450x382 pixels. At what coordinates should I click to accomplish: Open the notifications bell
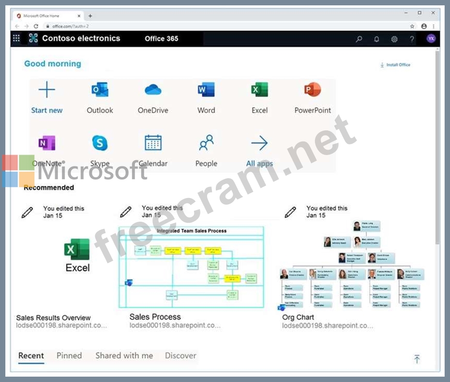(376, 39)
